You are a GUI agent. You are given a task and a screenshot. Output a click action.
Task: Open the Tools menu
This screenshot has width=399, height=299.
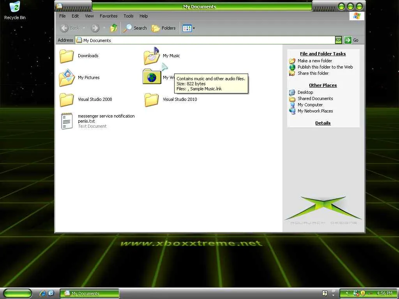[x=129, y=16]
